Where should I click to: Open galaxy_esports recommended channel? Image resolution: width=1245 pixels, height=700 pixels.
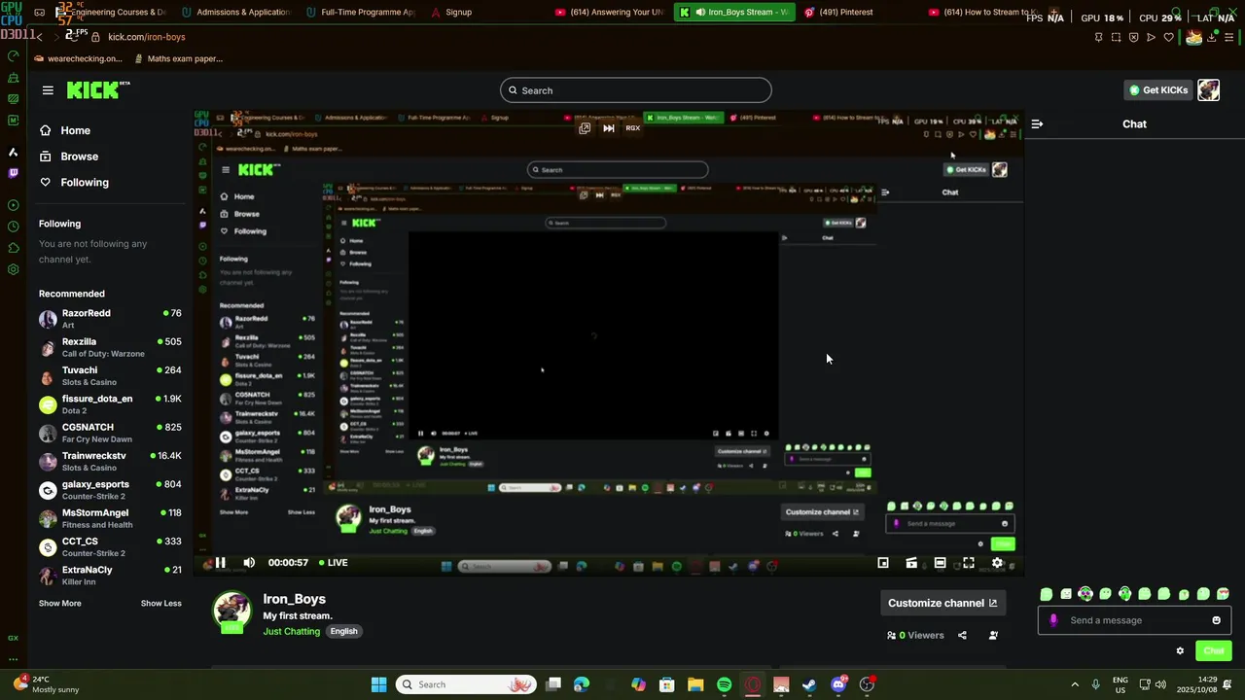tap(110, 490)
